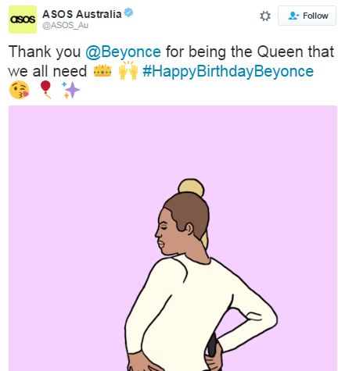Open the gear settings menu
Image resolution: width=338 pixels, height=371 pixels.
pyautogui.click(x=265, y=16)
